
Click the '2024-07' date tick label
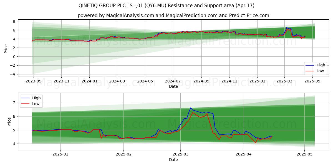[x=173, y=81]
